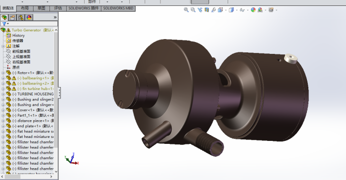
Task: Open the Apply Scene dropdown arrow
Action: (x=265, y=10)
